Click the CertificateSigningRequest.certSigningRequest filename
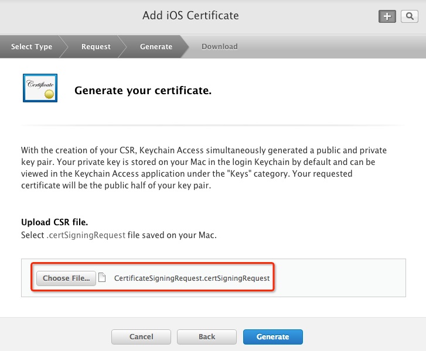426x351 pixels. click(x=192, y=278)
